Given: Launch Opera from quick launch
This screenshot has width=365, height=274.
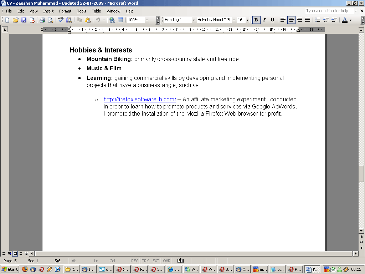Looking at the screenshot, I should pyautogui.click(x=41, y=269).
